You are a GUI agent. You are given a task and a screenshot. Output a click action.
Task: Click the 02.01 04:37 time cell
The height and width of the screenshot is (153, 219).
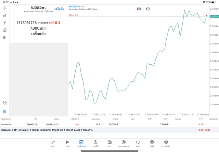[52, 124]
